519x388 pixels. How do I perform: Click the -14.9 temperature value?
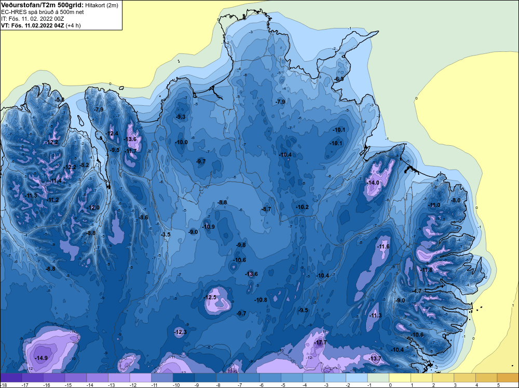42,358
